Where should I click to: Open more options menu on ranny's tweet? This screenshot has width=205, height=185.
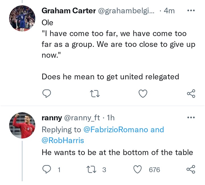(x=191, y=118)
